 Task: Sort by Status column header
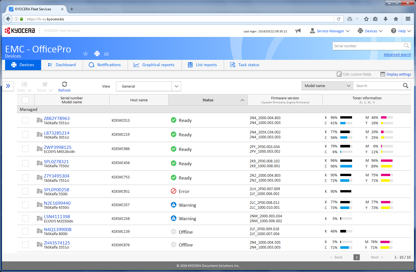click(x=208, y=100)
